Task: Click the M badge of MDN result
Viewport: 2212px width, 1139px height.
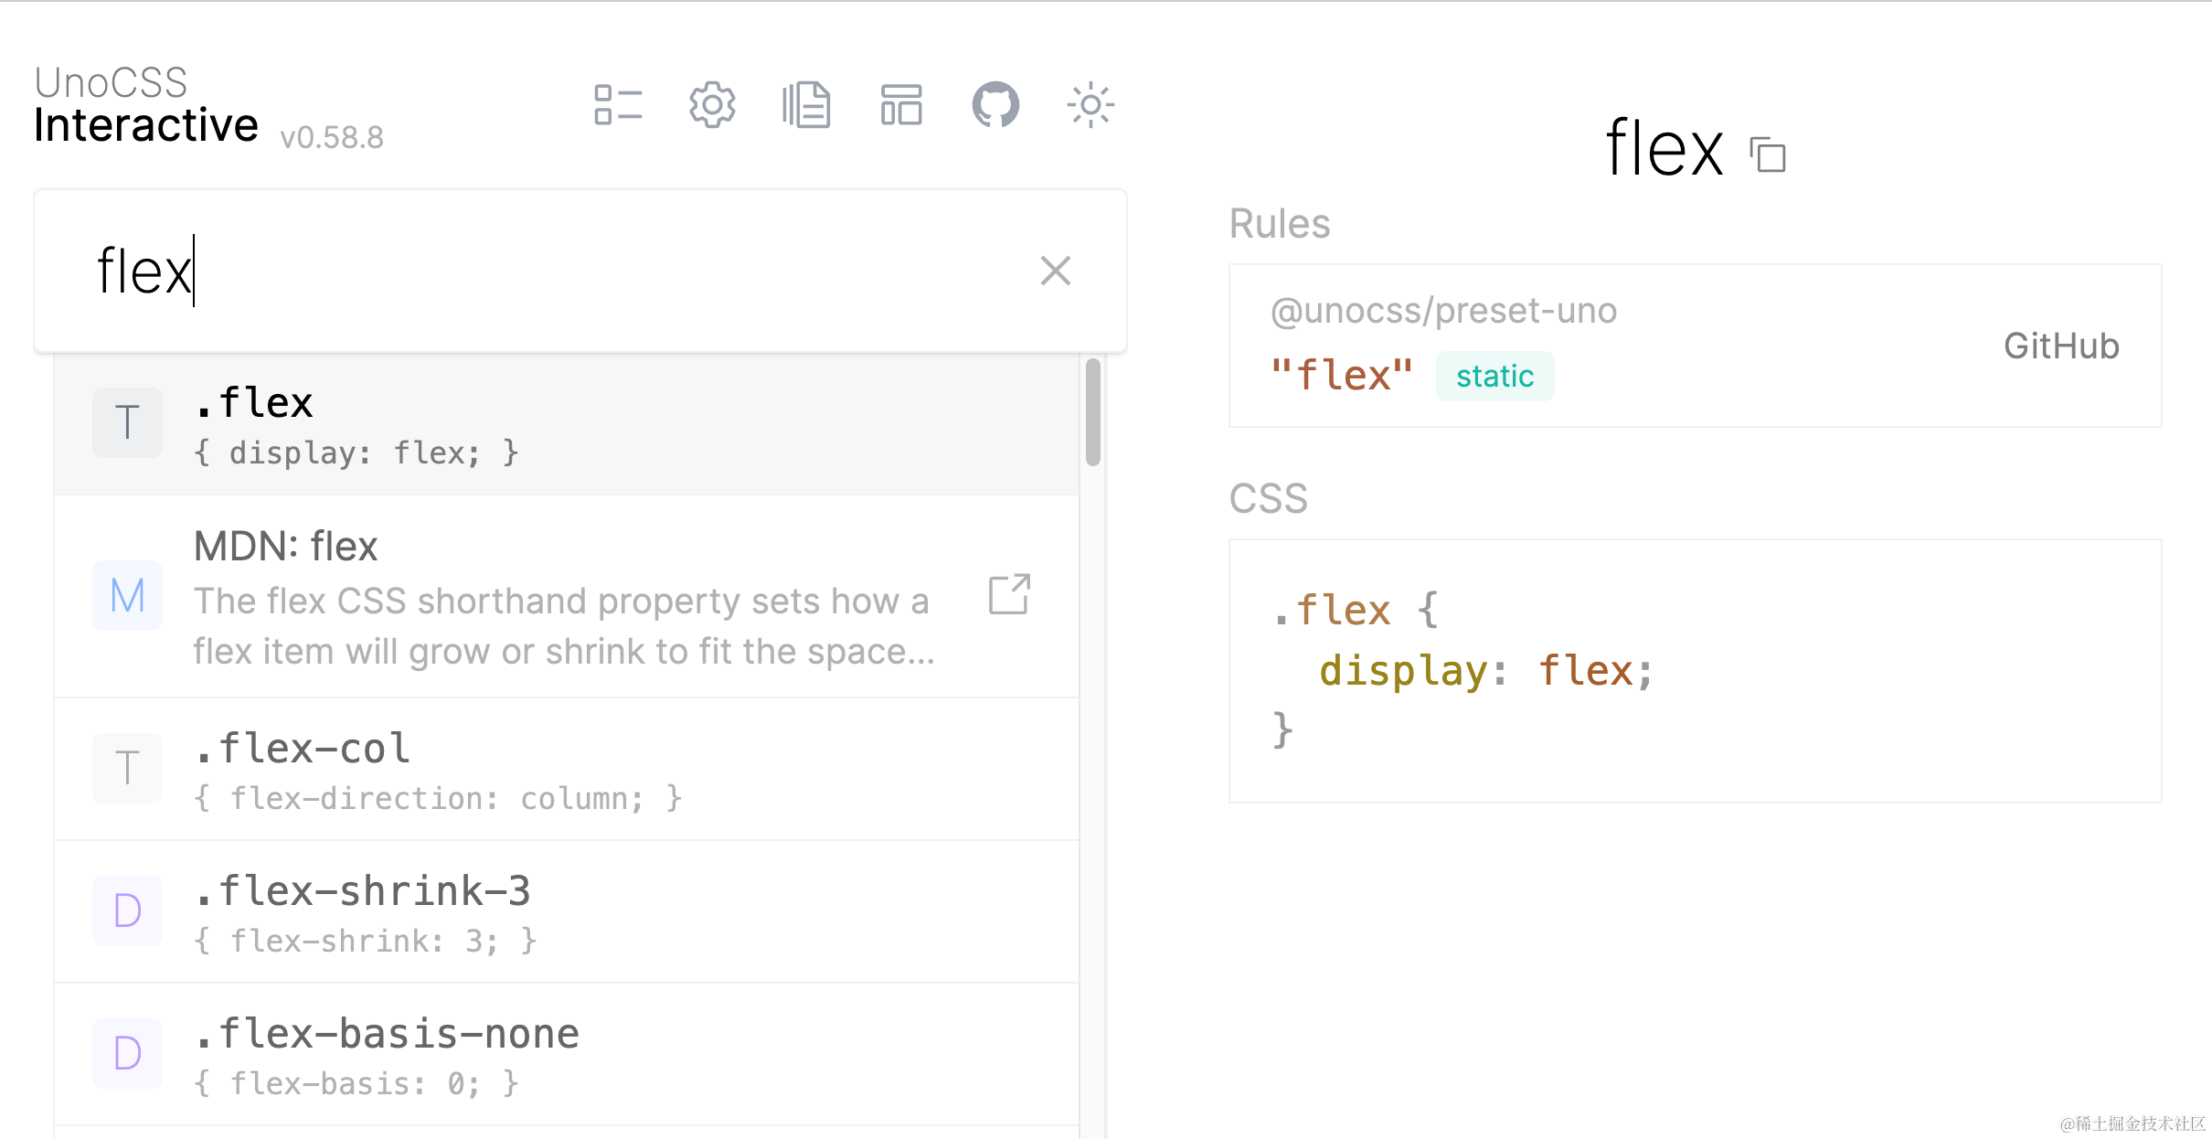Action: (127, 596)
